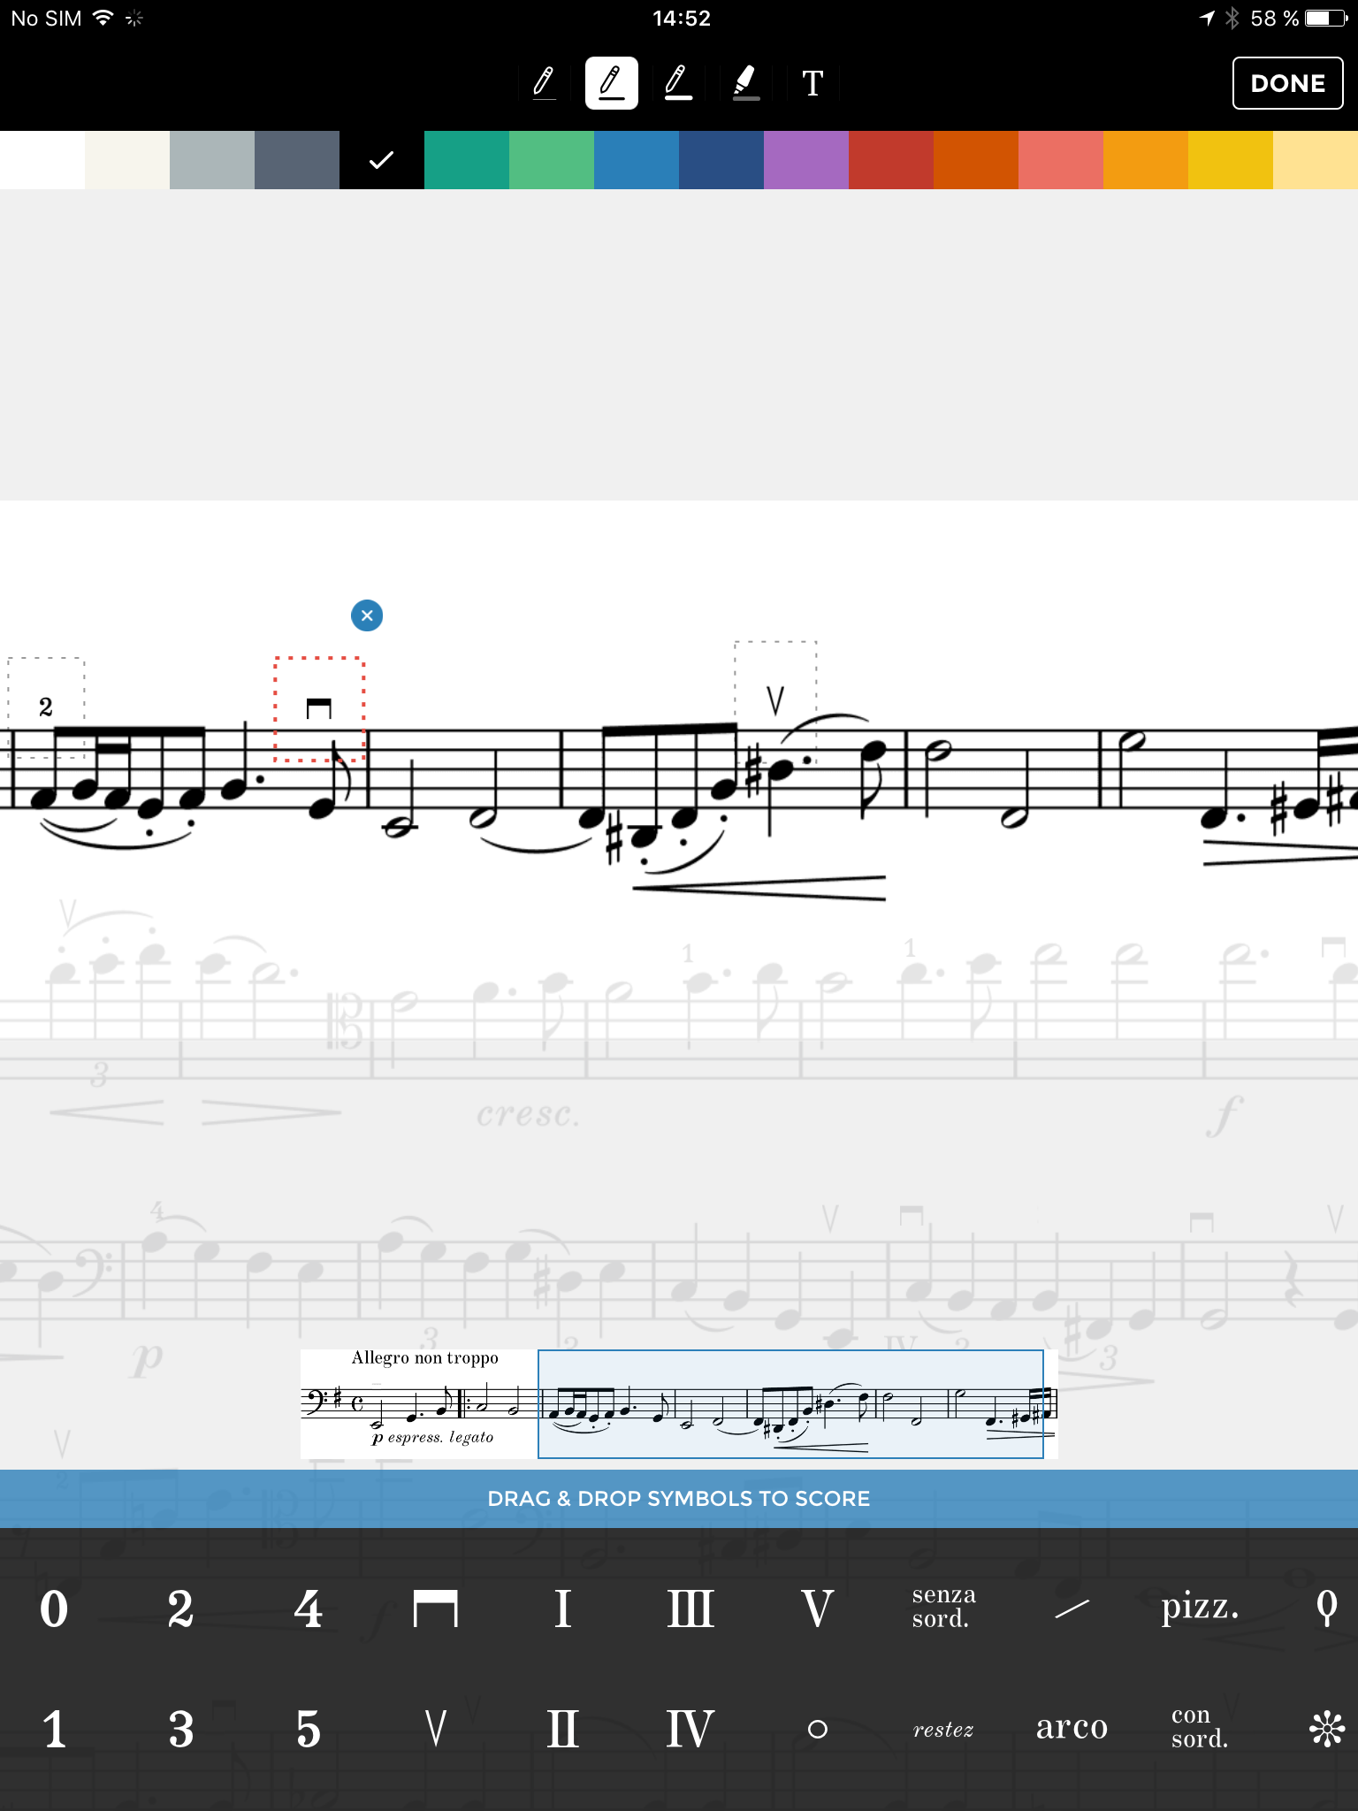
Task: Choose the harmonic circle symbol
Action: 818,1729
